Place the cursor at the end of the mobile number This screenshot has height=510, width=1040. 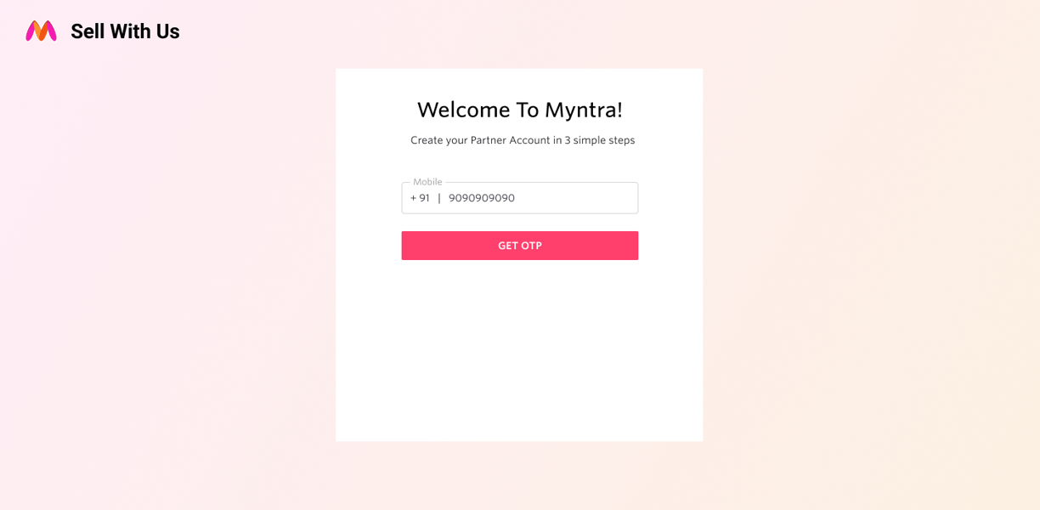pyautogui.click(x=517, y=198)
